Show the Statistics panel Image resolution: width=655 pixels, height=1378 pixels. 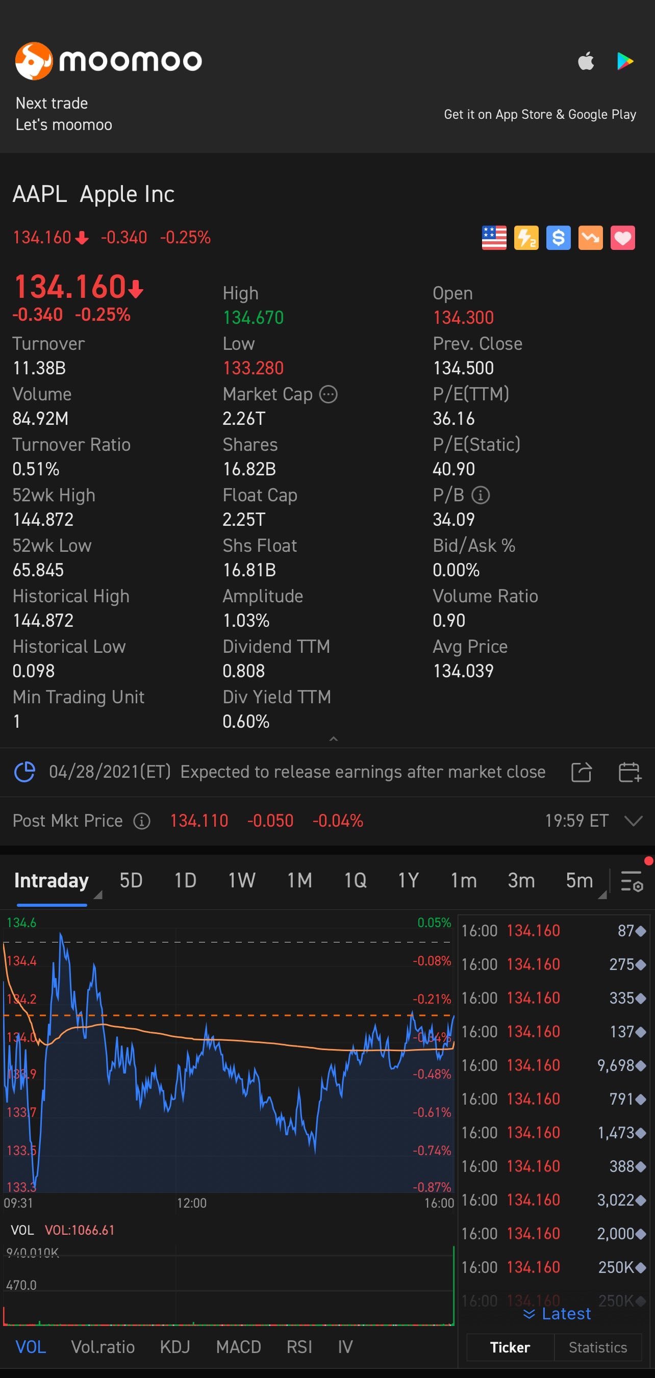coord(598,1347)
